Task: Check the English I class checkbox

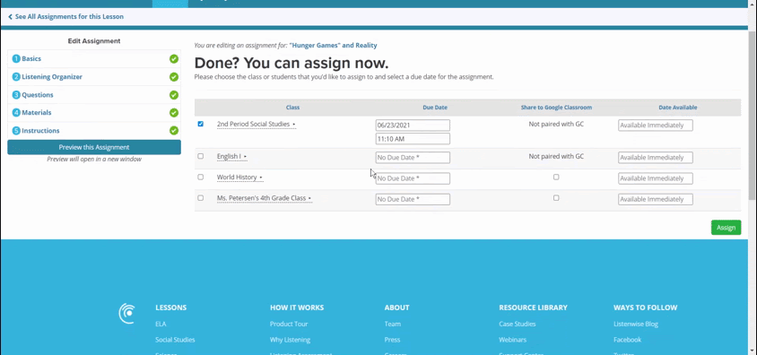Action: click(200, 156)
